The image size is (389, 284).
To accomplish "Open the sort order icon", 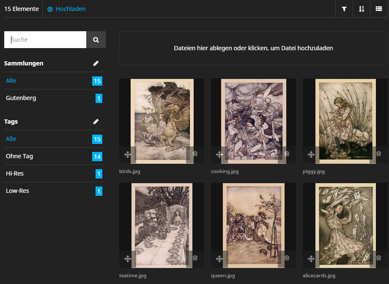I will [x=362, y=9].
